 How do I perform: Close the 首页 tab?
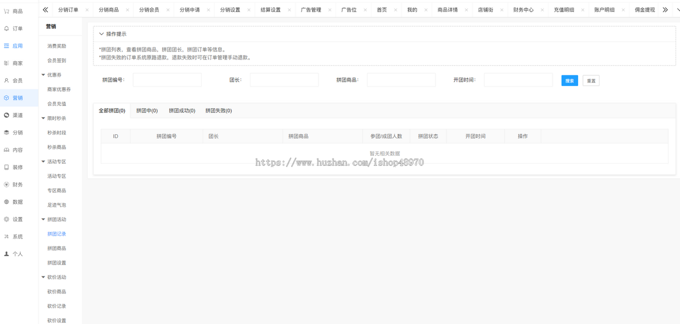(x=395, y=10)
